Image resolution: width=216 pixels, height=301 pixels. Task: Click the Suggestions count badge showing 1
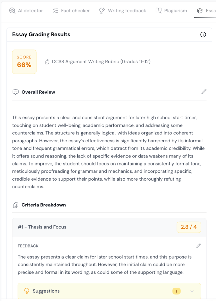(176, 291)
